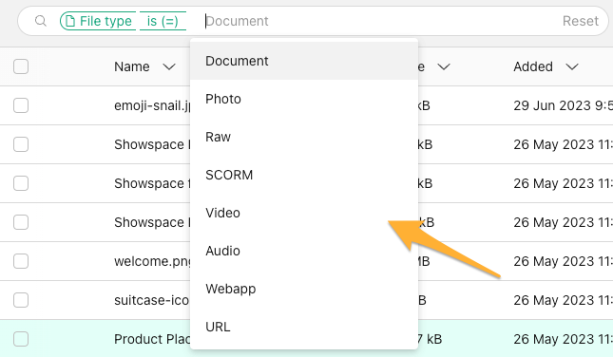This screenshot has width=613, height=357.
Task: Click the File type filter chip
Action: pos(98,21)
